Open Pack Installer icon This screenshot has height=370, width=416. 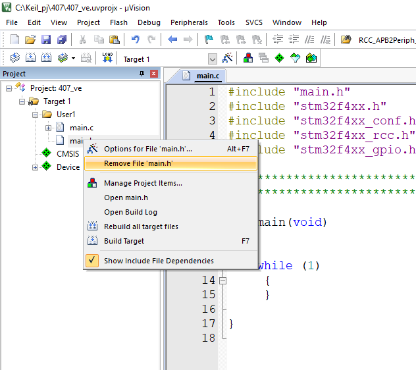pyautogui.click(x=311, y=57)
